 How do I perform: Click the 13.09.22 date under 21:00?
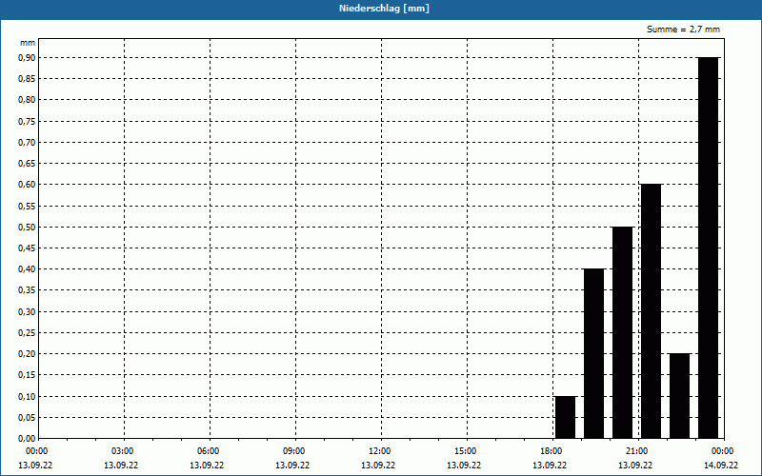click(x=635, y=466)
